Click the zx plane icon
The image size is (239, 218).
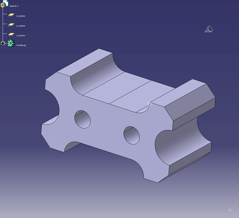pyautogui.click(x=11, y=35)
